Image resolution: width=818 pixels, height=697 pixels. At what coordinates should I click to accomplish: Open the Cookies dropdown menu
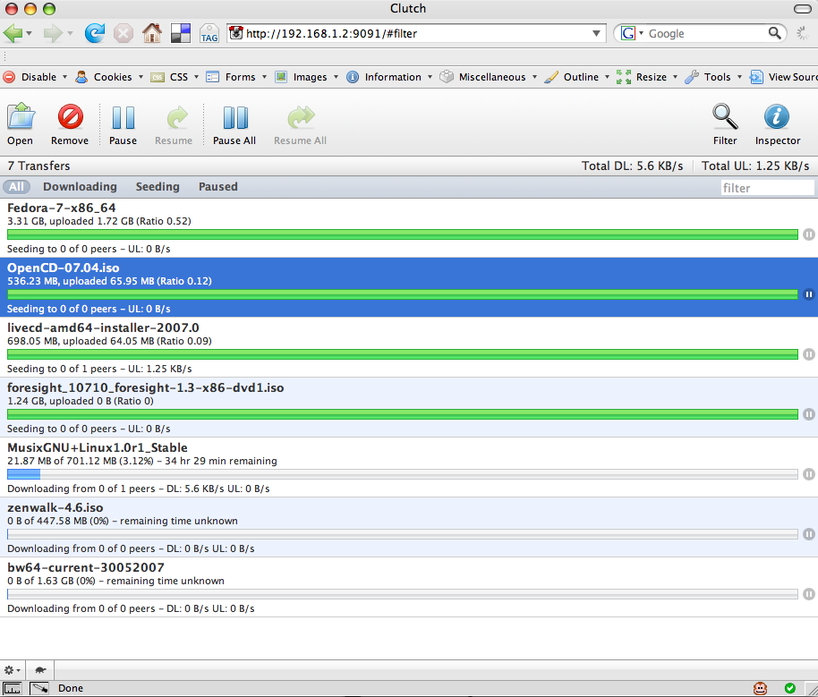point(109,77)
